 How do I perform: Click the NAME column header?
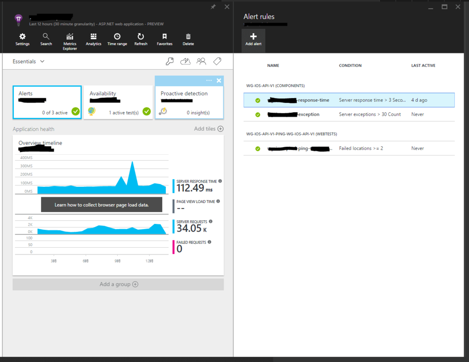pyautogui.click(x=273, y=65)
